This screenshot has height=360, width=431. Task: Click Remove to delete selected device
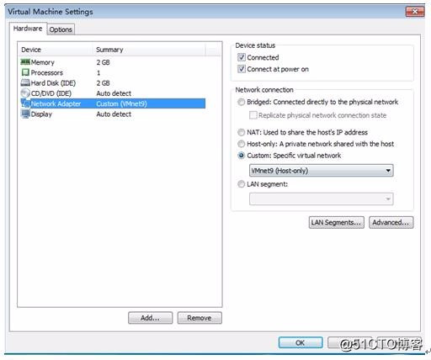tap(200, 318)
